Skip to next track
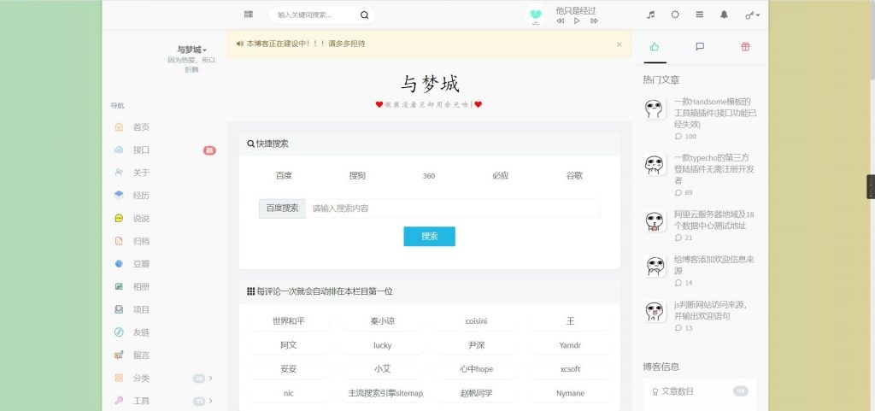875x411 pixels. [594, 21]
